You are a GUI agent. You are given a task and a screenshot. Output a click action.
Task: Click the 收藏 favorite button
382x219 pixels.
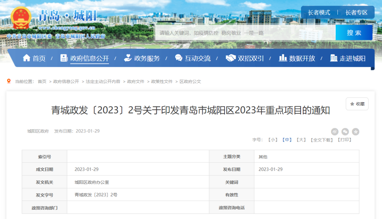tap(357, 104)
